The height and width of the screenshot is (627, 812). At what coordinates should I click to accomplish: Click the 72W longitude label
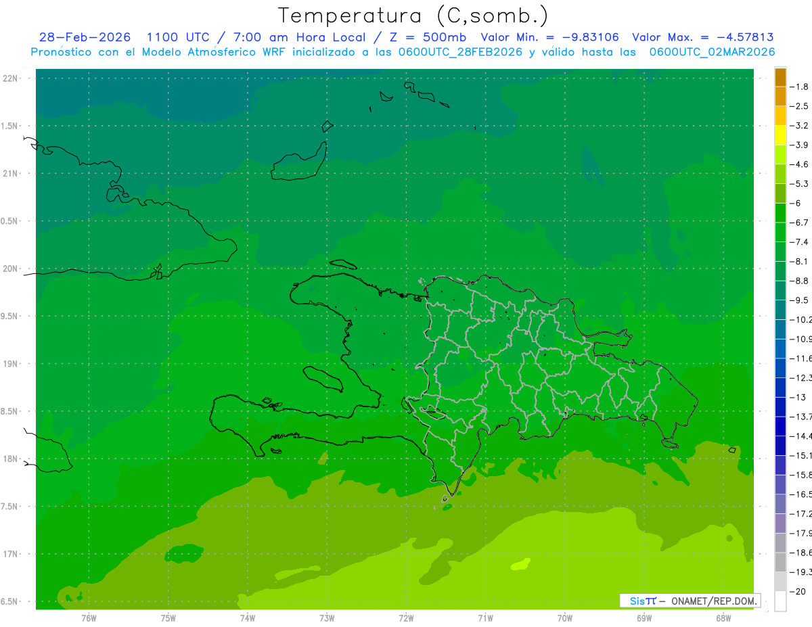point(406,618)
